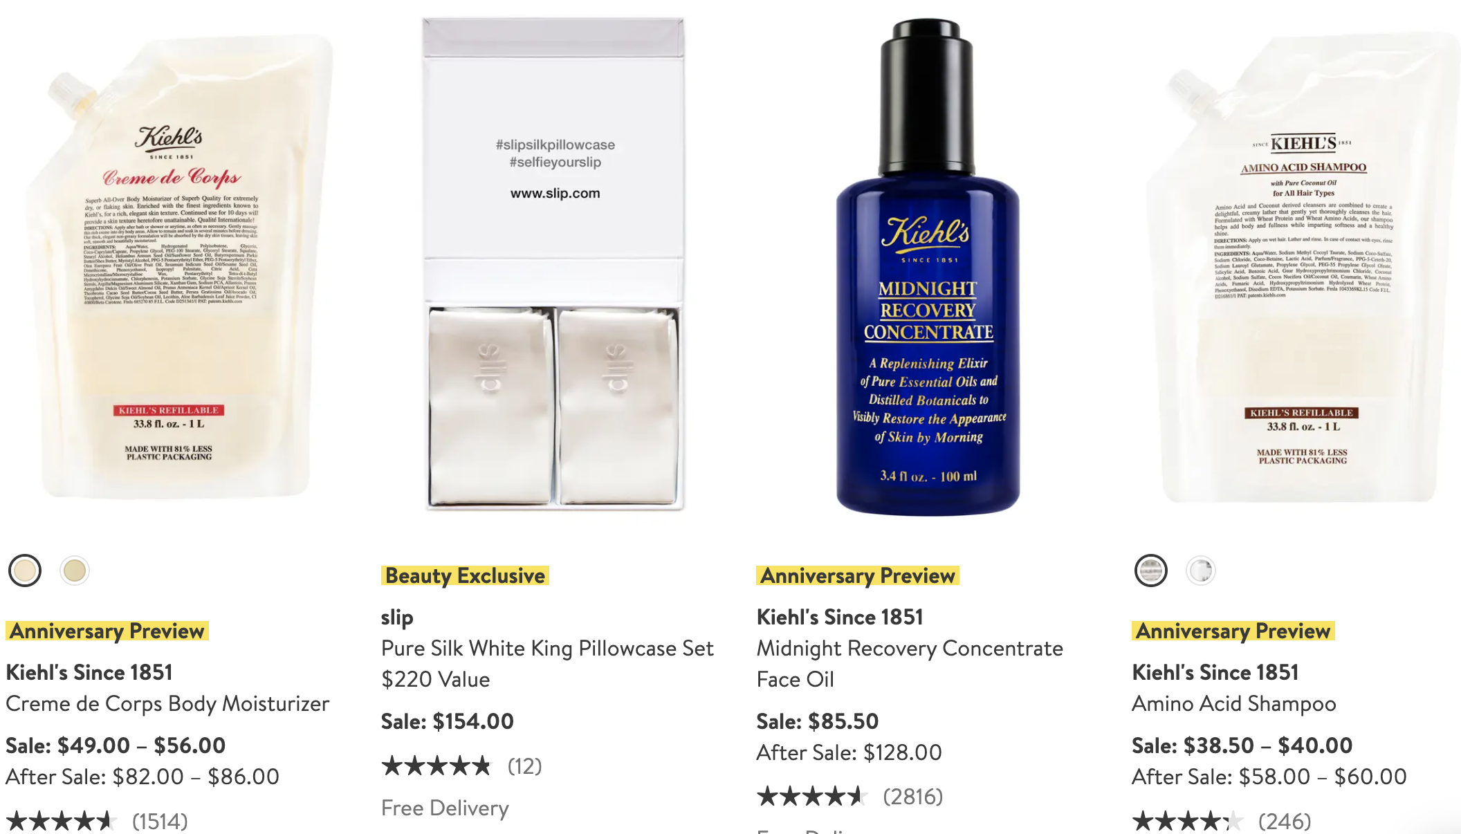Open Creme de Corps Body Moisturizer product link

[167, 703]
